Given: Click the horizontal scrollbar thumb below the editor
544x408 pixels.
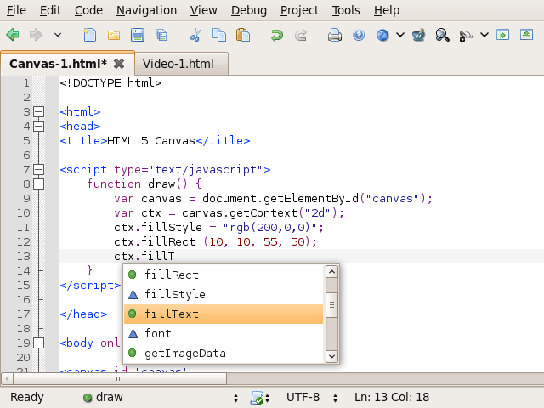Looking at the screenshot, I should pos(120,378).
